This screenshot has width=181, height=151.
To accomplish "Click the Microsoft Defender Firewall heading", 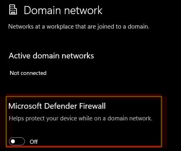I will point(57,106).
